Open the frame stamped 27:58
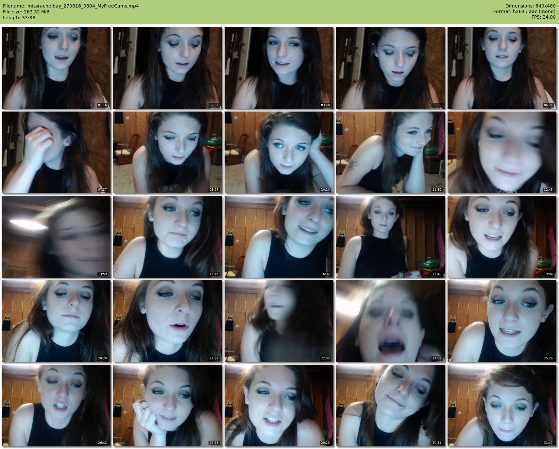Viewport: 559px width, 449px height. click(x=167, y=406)
